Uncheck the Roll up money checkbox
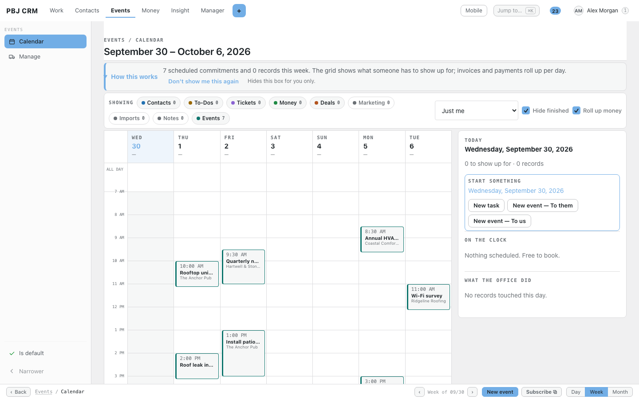This screenshot has height=399, width=639. pyautogui.click(x=576, y=111)
